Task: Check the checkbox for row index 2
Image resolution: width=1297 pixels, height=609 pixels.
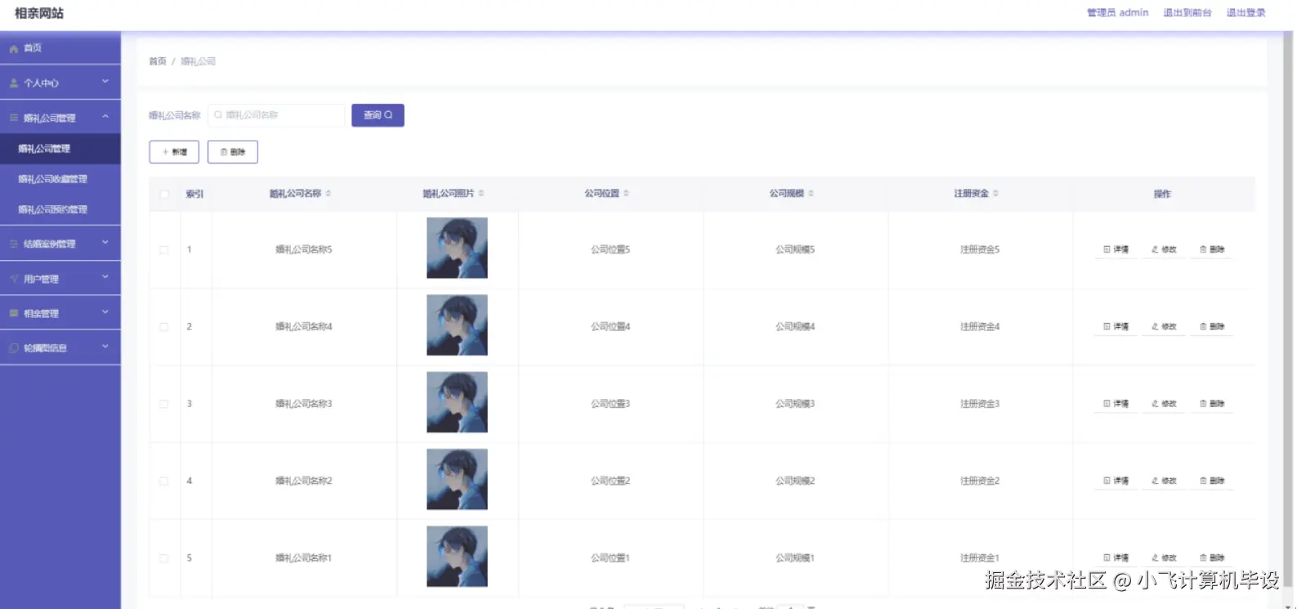Action: coord(164,327)
